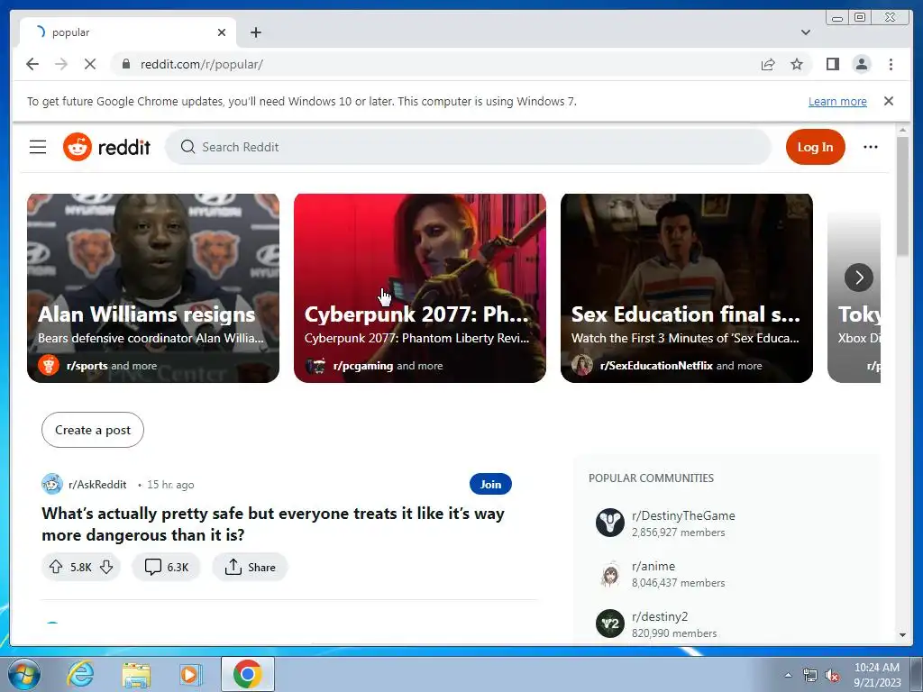Click the r/pcgaming avatar on Cyberpunk card

coord(315,366)
